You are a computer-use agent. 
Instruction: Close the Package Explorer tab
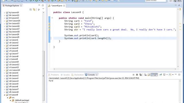(x=21, y=6)
